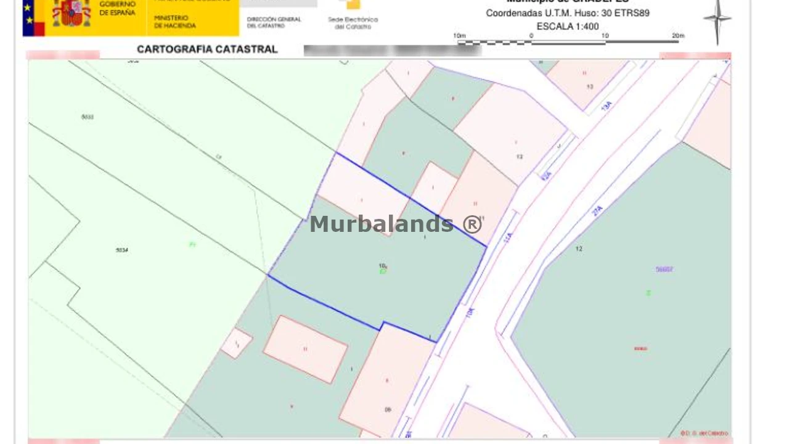The image size is (789, 444).
Task: Click the 10A street number label
Action: click(470, 313)
